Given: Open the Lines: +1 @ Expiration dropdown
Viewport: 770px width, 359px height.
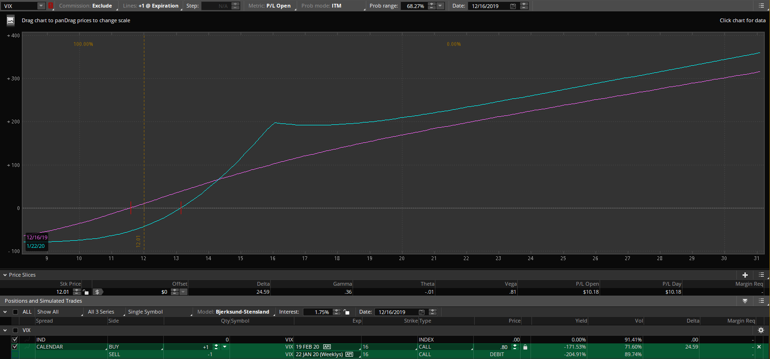Looking at the screenshot, I should pyautogui.click(x=151, y=6).
